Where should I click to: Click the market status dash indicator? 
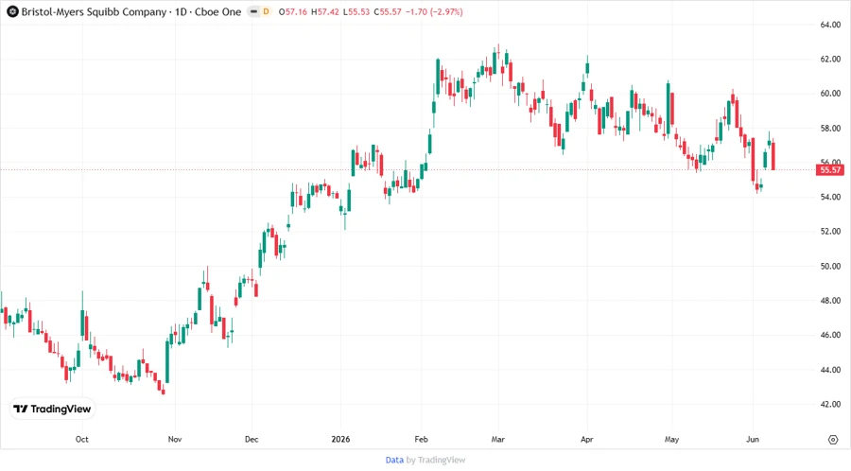coord(253,11)
